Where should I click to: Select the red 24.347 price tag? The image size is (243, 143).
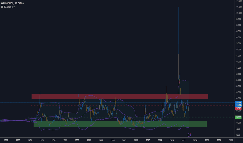tap(238, 108)
